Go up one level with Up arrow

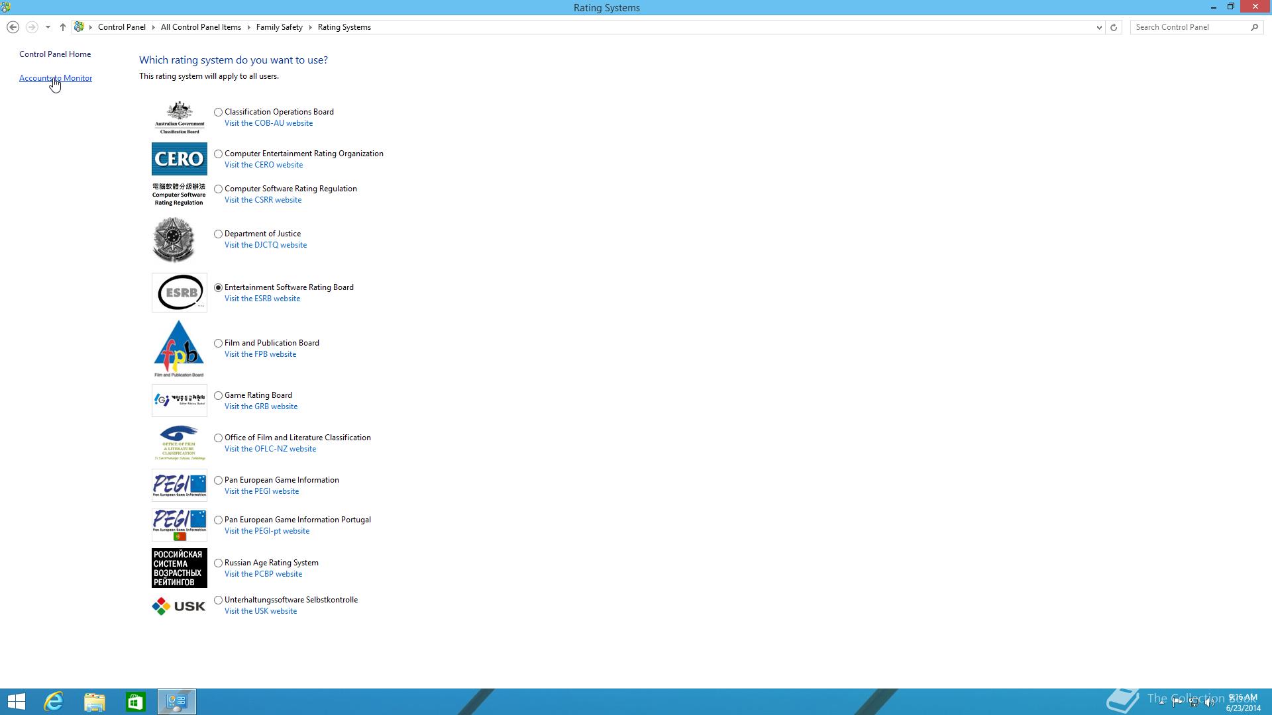coord(63,27)
